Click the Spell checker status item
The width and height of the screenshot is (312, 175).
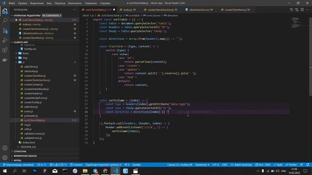point(278,165)
